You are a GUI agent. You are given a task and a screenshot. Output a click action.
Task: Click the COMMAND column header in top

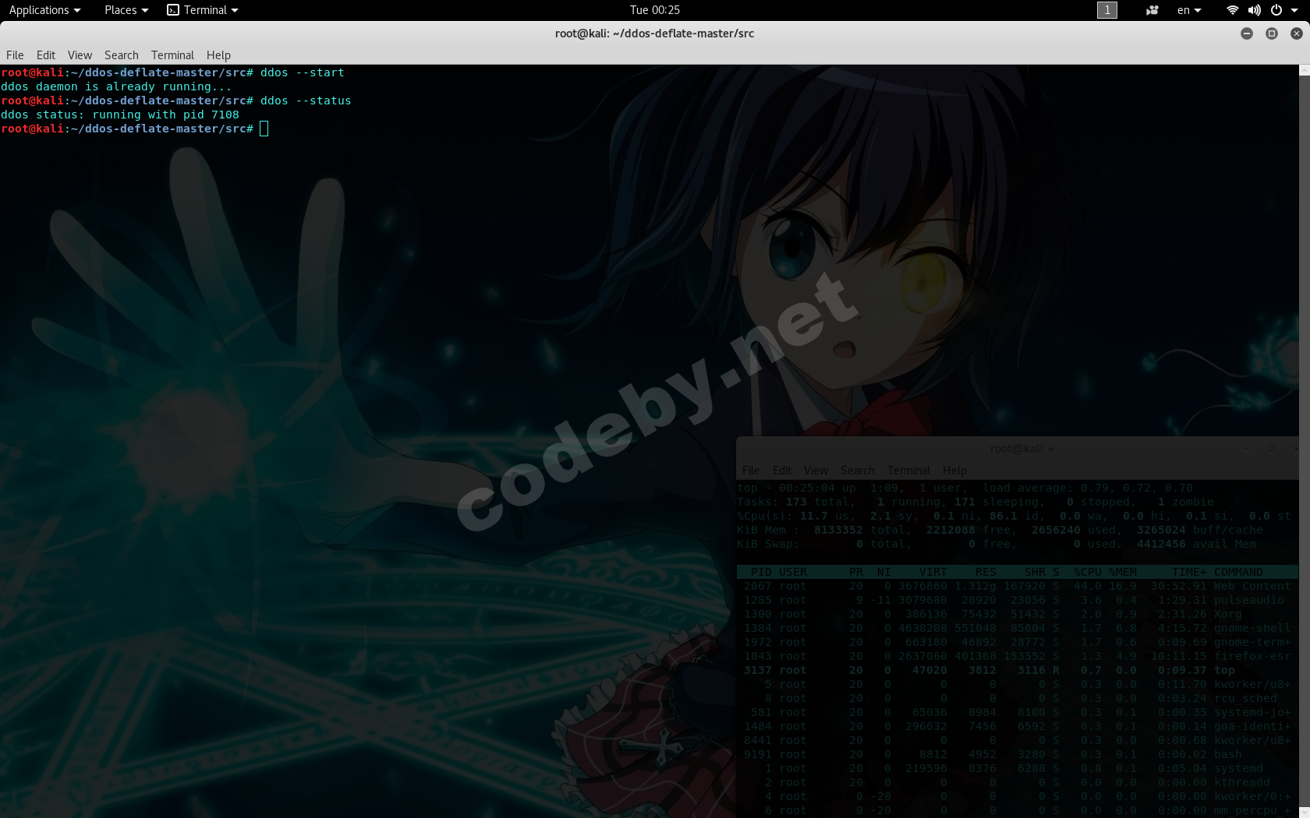pyautogui.click(x=1238, y=573)
